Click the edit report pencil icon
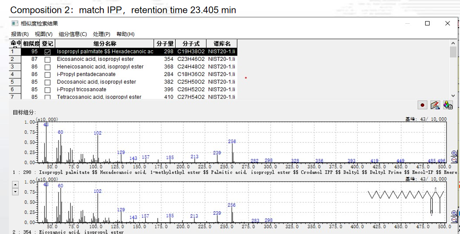460x234 pixels. (435, 105)
